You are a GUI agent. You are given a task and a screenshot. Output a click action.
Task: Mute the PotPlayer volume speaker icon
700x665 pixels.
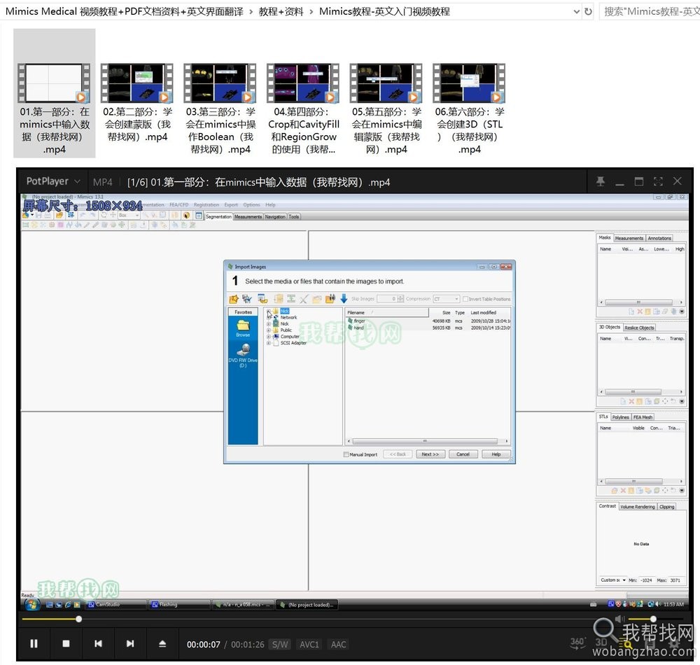point(619,619)
